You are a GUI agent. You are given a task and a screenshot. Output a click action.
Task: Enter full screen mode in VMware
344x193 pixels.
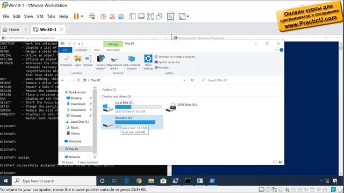click(x=150, y=17)
